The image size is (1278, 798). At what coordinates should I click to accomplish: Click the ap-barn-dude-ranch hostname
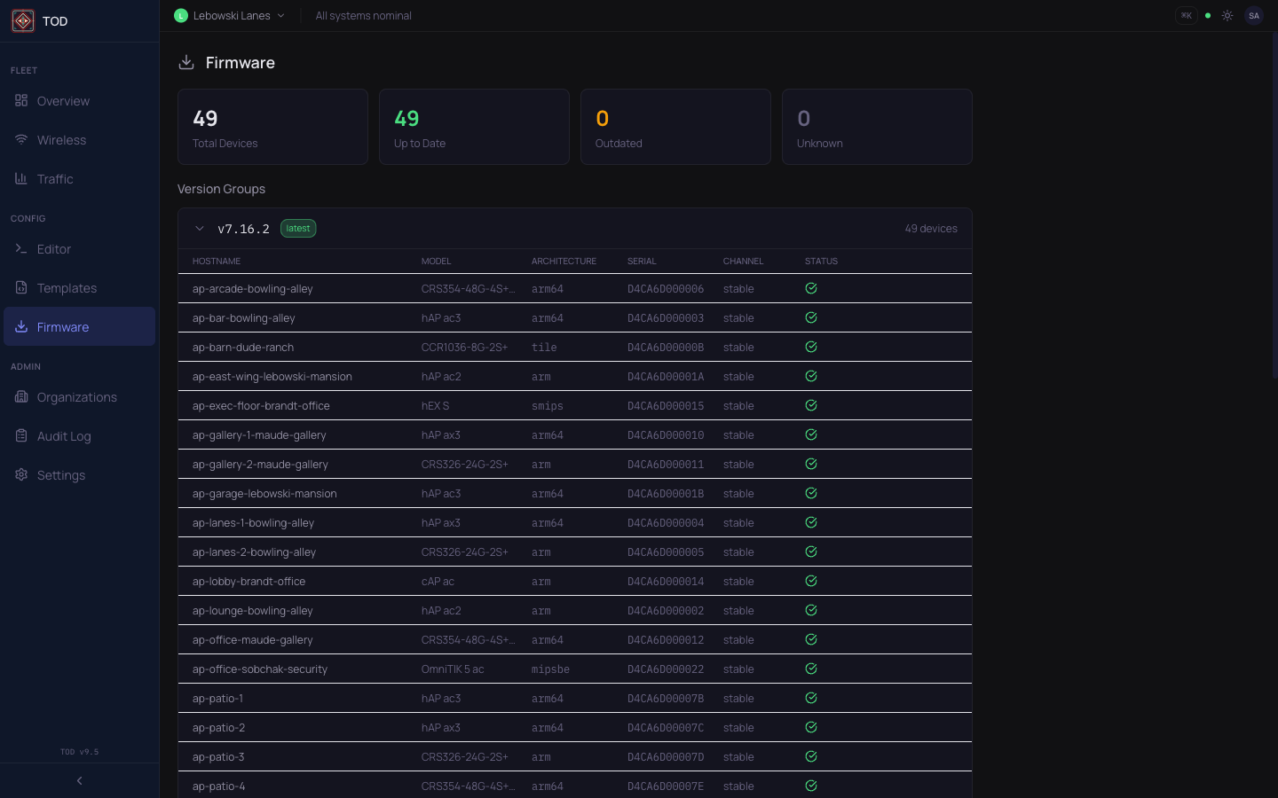pyautogui.click(x=243, y=348)
